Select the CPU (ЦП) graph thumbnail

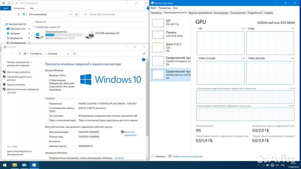coord(158,22)
